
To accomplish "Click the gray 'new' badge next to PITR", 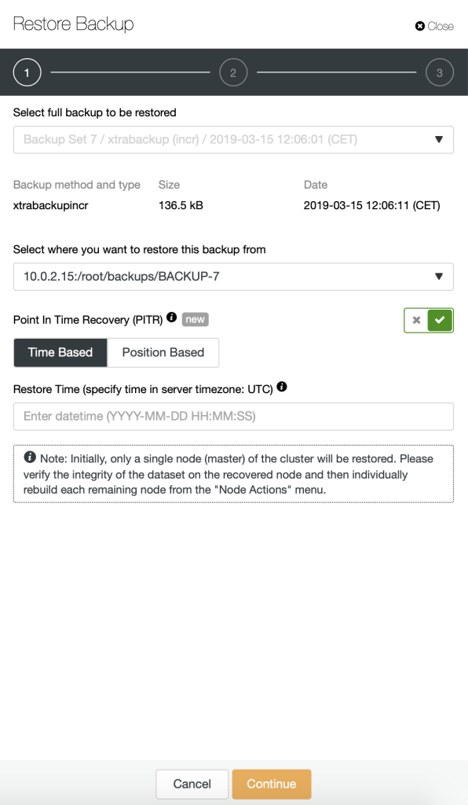I will click(195, 319).
